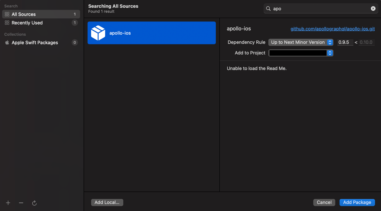The image size is (381, 211).
Task: Click the 'Unable to load the Read Me.' text
Action: pyautogui.click(x=257, y=68)
